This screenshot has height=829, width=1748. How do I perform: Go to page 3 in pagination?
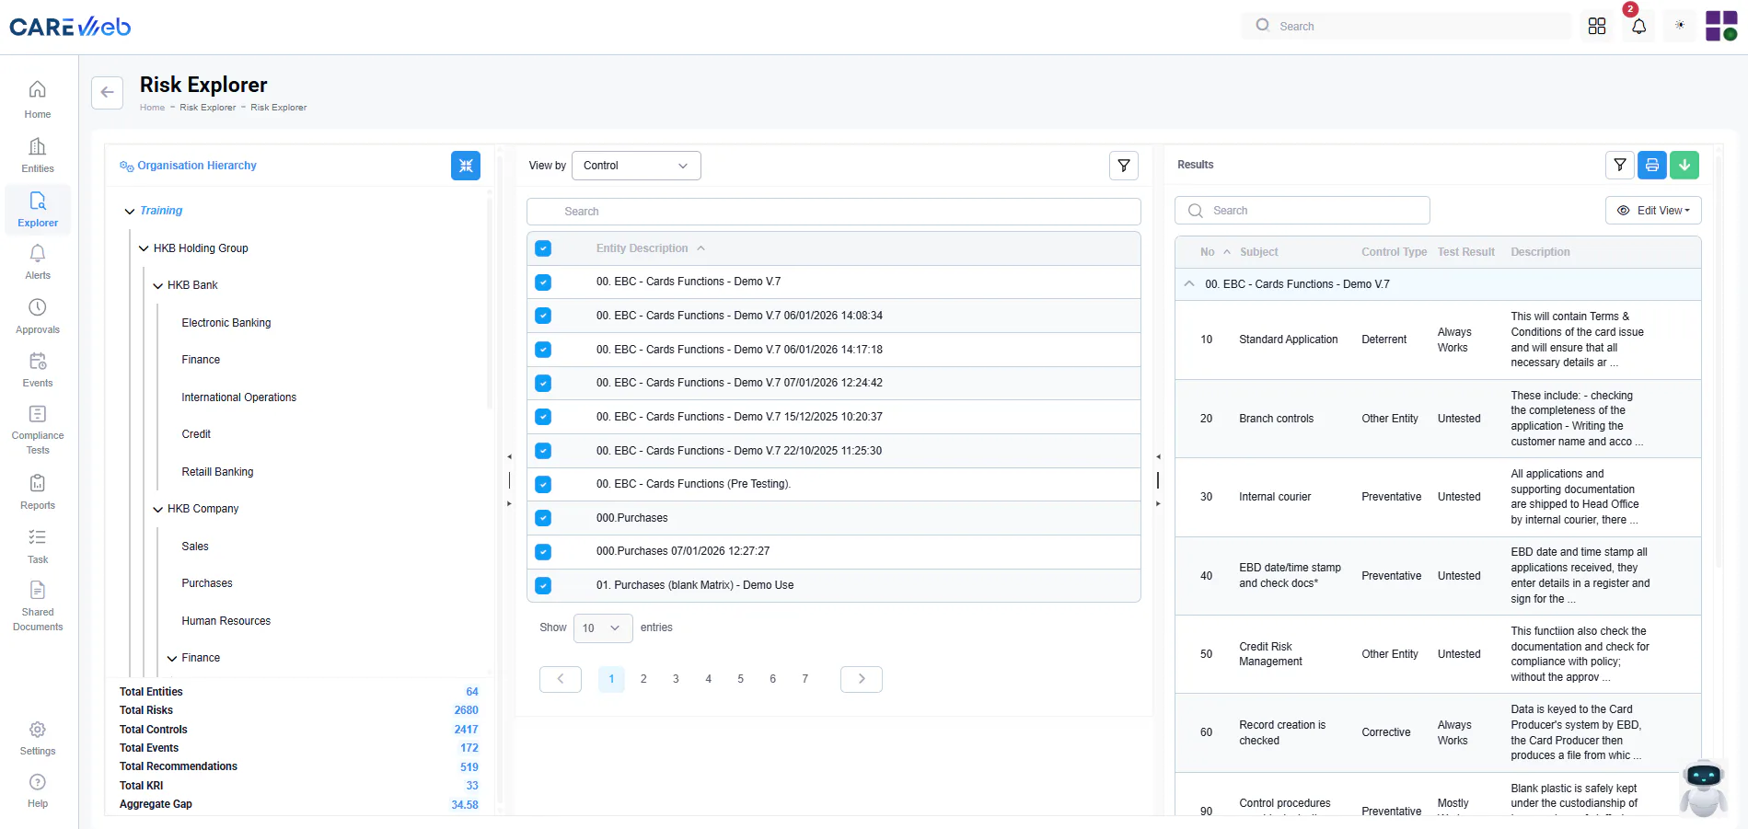point(676,679)
